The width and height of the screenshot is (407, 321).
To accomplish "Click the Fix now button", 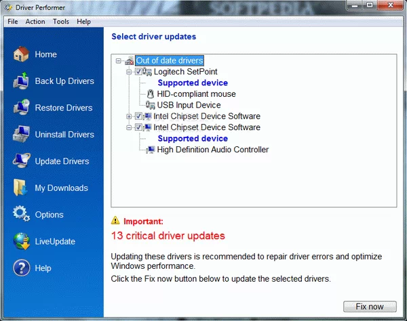I will pos(370,307).
